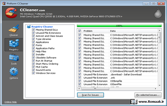Click Fix selected issues button
This screenshot has height=106, width=167.
(x=148, y=95)
